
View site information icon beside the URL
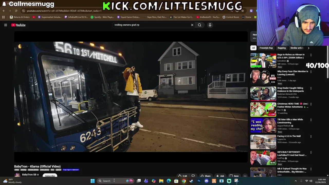[x=23, y=11]
